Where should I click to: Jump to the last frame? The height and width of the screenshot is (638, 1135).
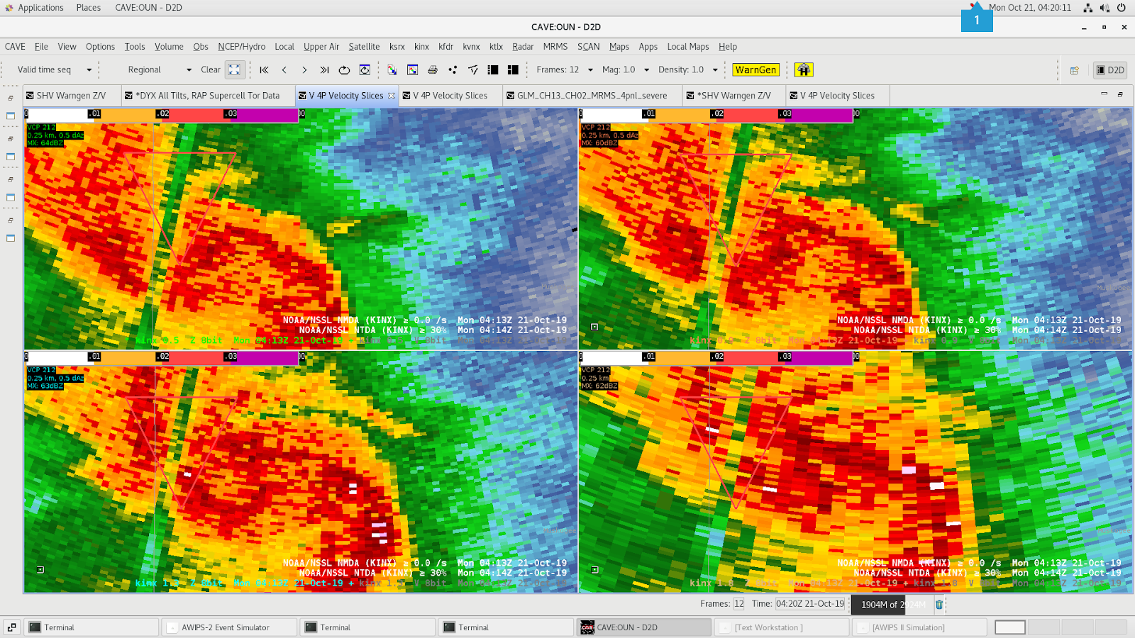324,69
